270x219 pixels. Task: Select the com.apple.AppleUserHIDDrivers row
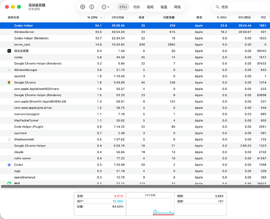135,89
